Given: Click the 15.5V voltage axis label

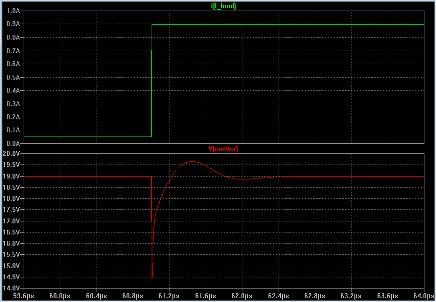Looking at the screenshot, I should point(12,255).
